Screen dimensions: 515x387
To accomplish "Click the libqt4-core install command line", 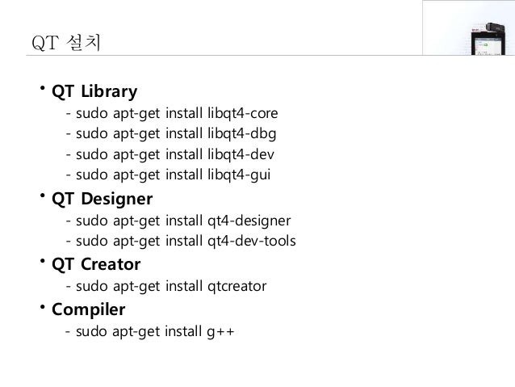I will tap(172, 113).
